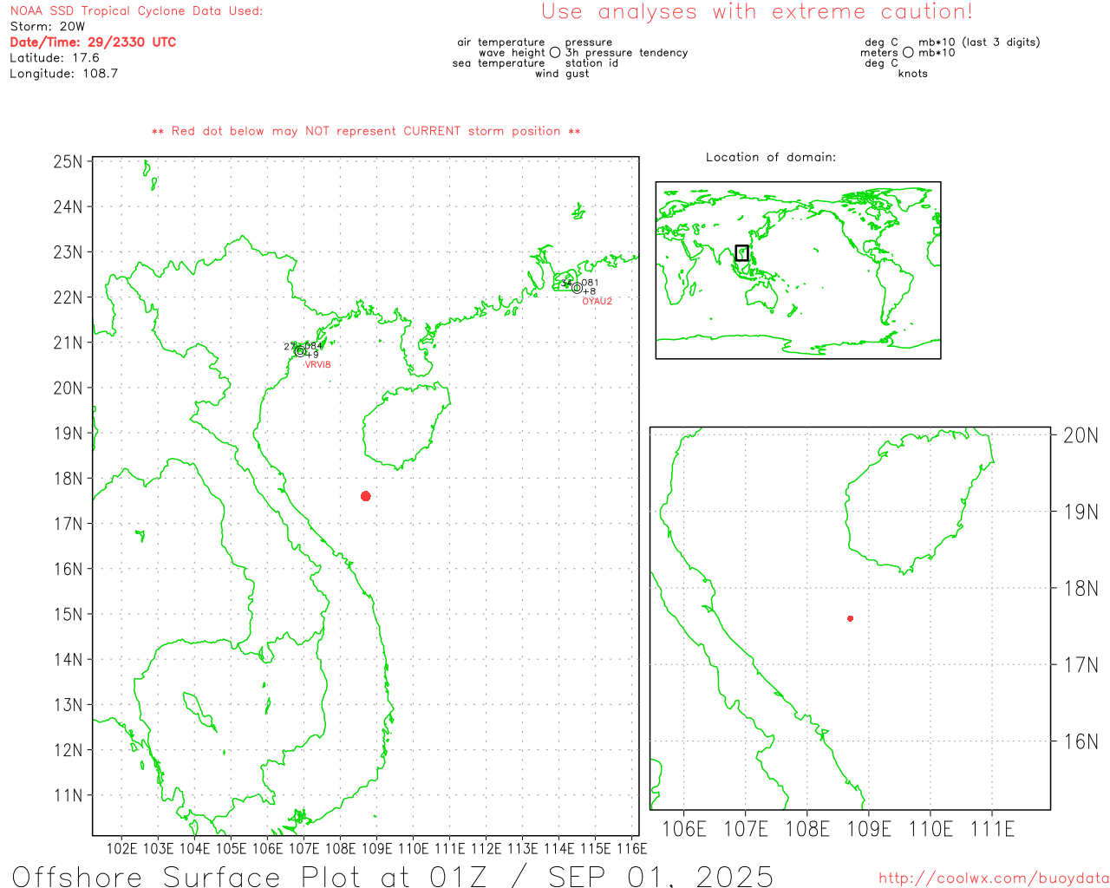Image resolution: width=1110 pixels, height=888 pixels.
Task: Click the '18N' label on main map axis
Action: click(x=69, y=479)
